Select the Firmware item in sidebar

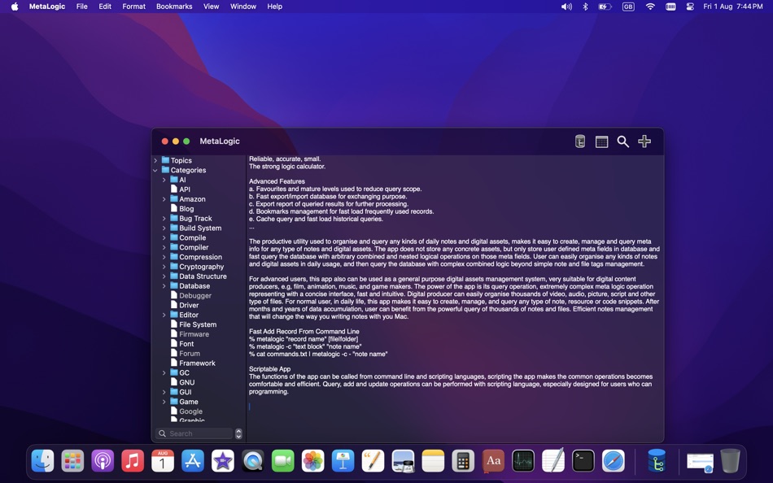[x=190, y=334]
